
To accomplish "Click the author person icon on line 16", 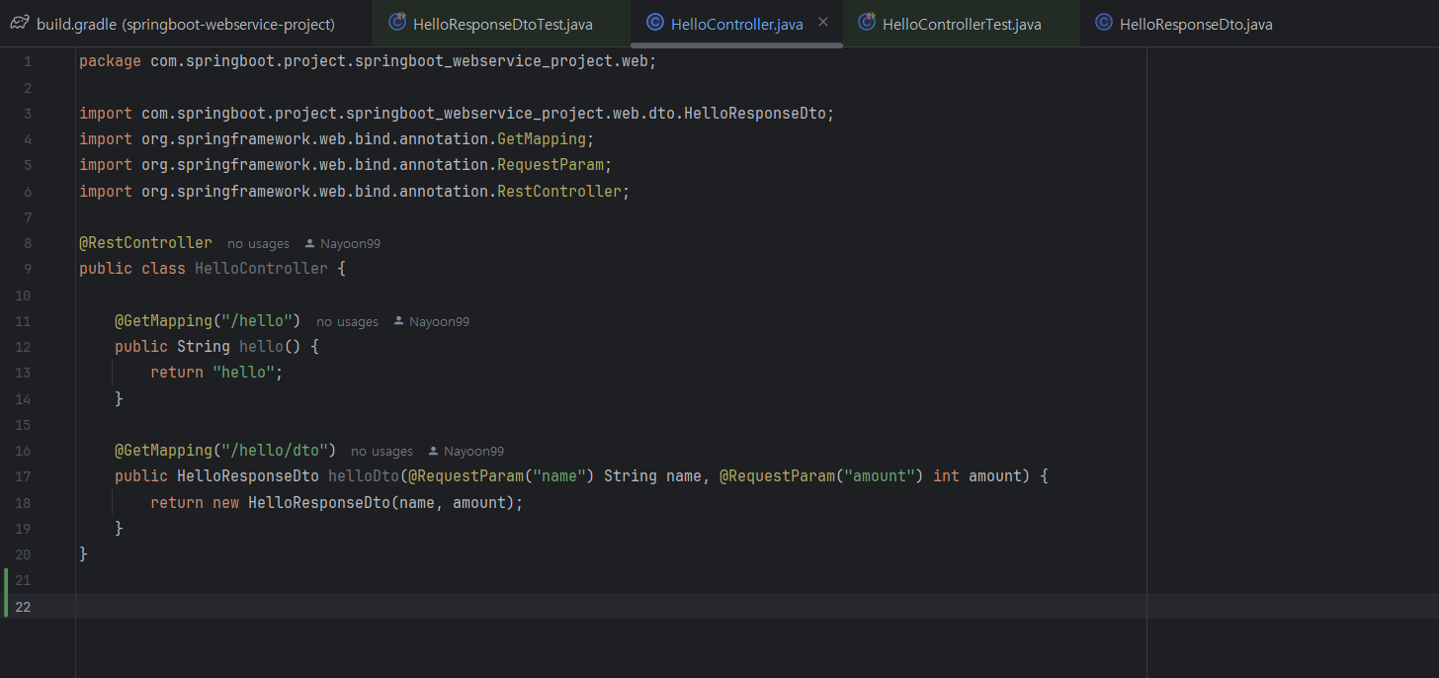I will tap(434, 451).
